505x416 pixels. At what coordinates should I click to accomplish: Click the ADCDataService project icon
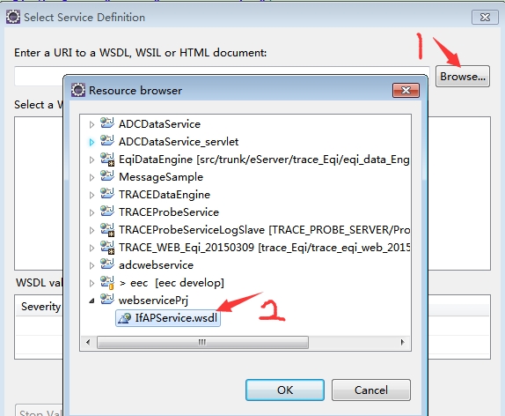pyautogui.click(x=107, y=123)
